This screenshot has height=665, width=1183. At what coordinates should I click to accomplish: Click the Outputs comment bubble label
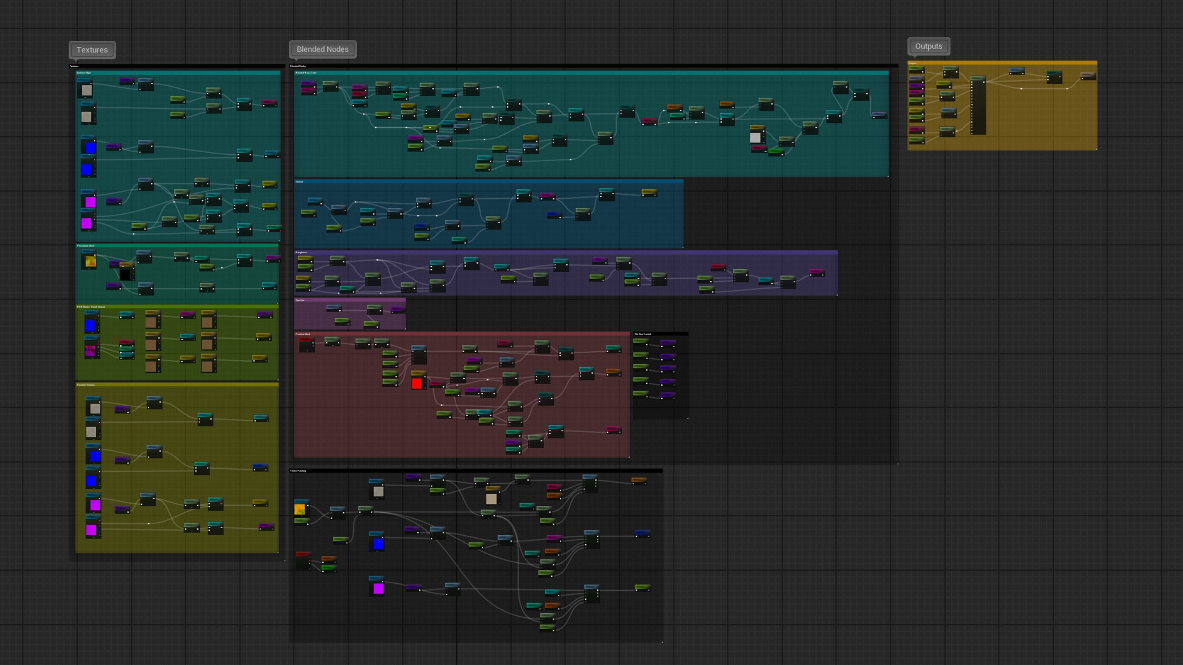click(928, 46)
